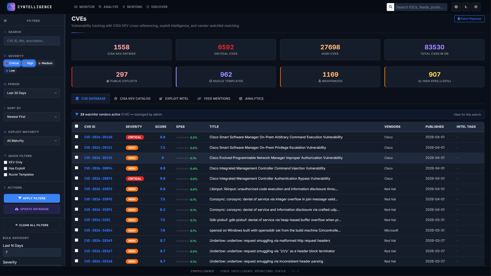Click the Patch Playbook button
The height and width of the screenshot is (276, 491).
(x=469, y=19)
